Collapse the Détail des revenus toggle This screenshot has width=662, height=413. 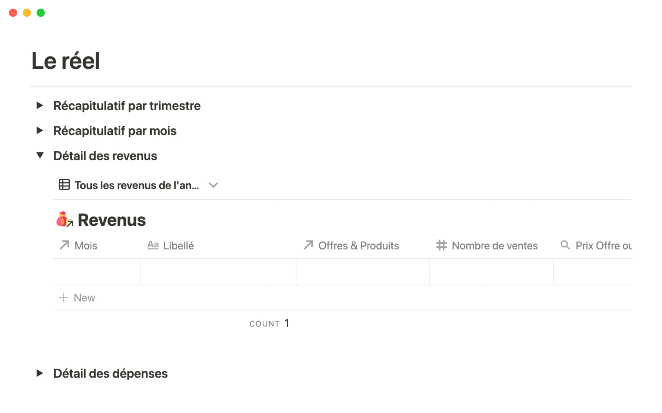(40, 156)
